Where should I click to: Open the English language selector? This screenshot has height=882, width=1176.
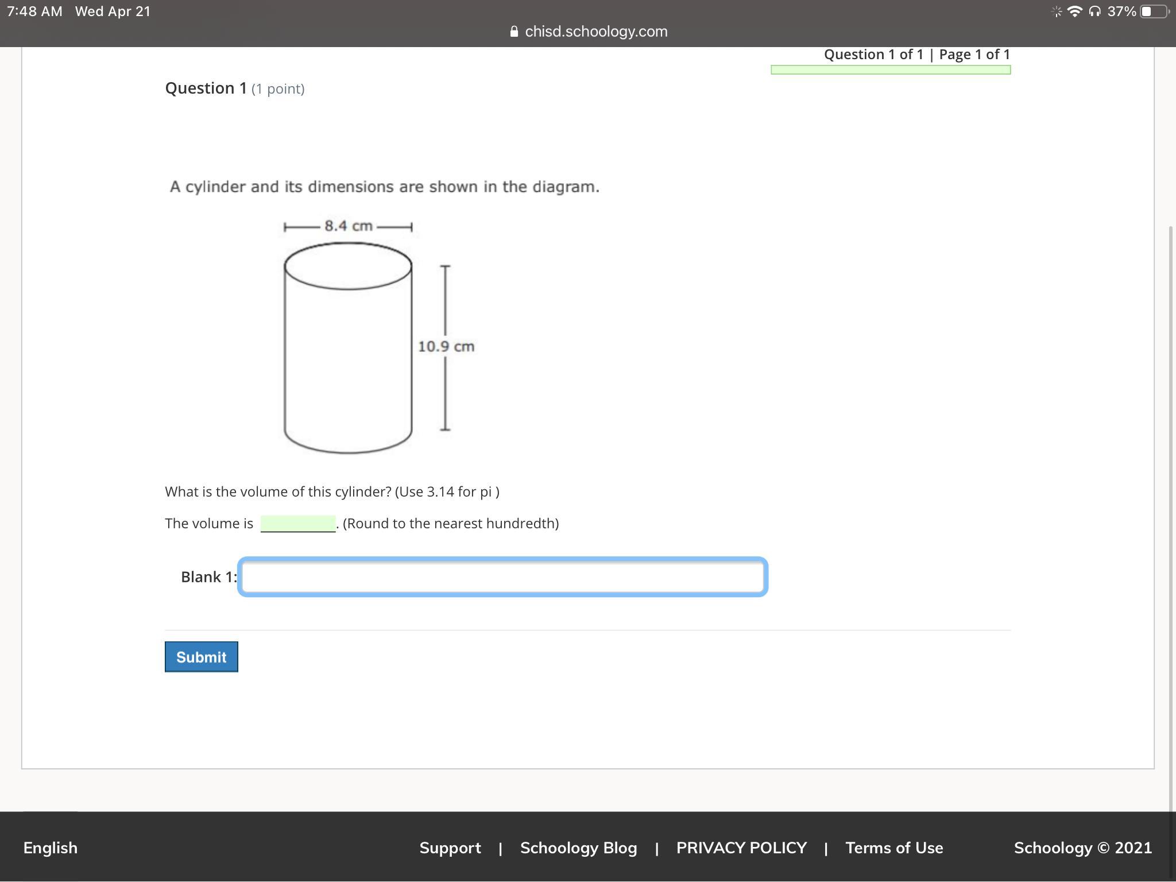tap(51, 848)
